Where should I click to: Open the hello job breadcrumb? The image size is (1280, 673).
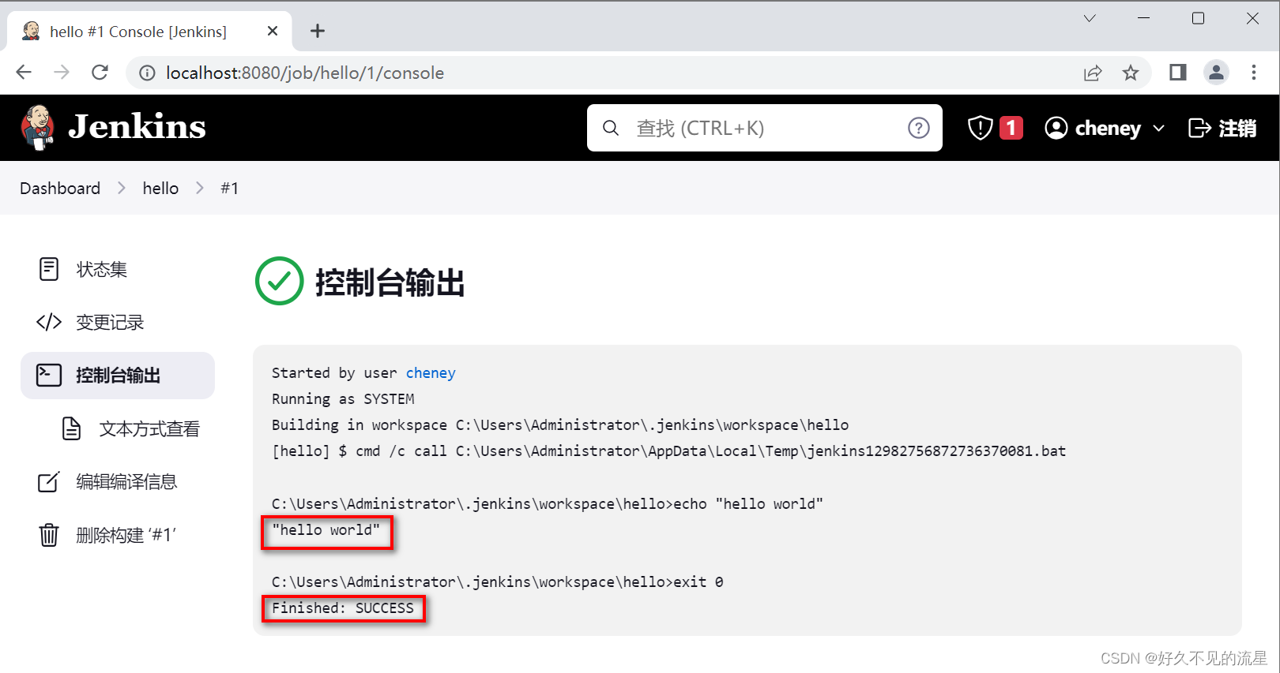[x=160, y=188]
